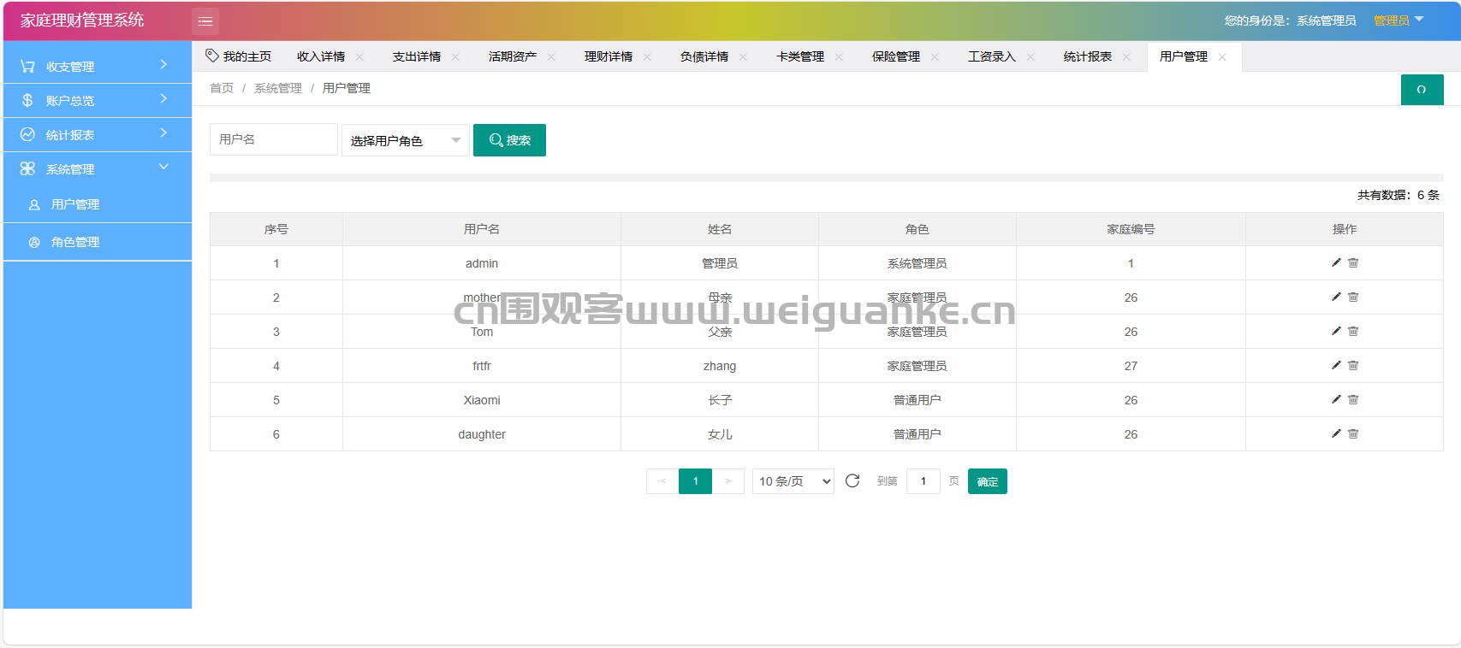Click the 确定 pagination button

point(988,481)
